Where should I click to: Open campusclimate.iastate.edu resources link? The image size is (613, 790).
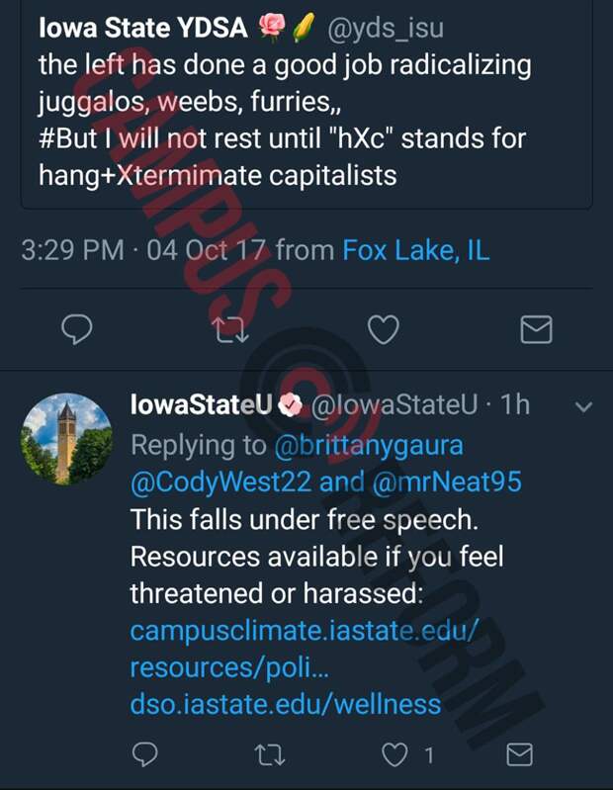[304, 649]
